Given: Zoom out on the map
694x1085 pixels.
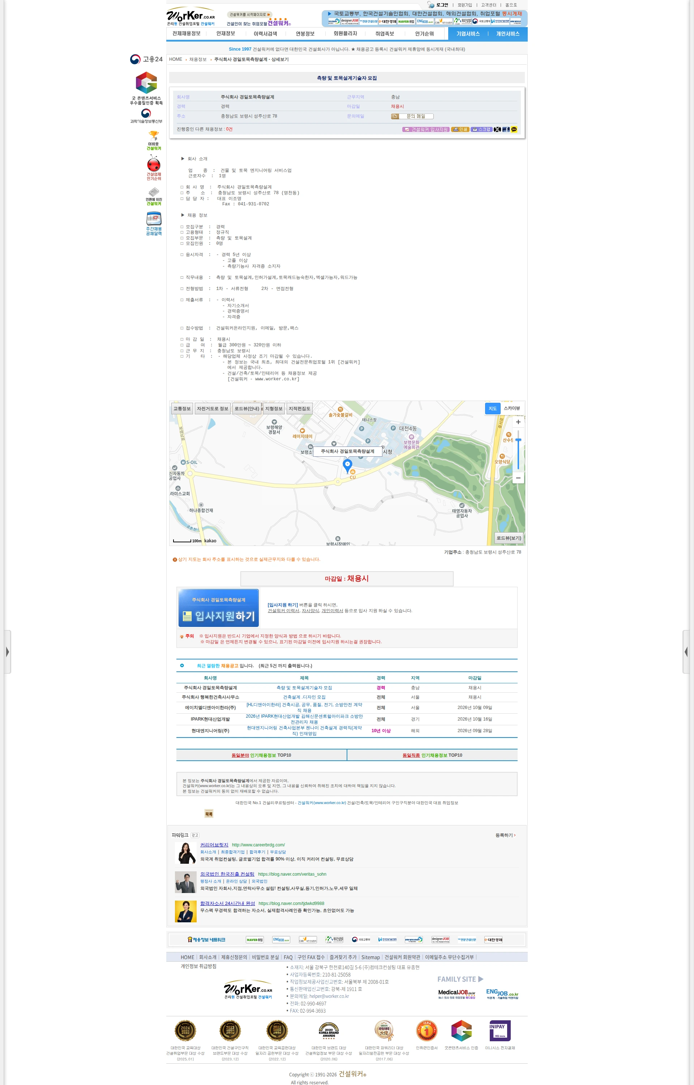Looking at the screenshot, I should (518, 478).
